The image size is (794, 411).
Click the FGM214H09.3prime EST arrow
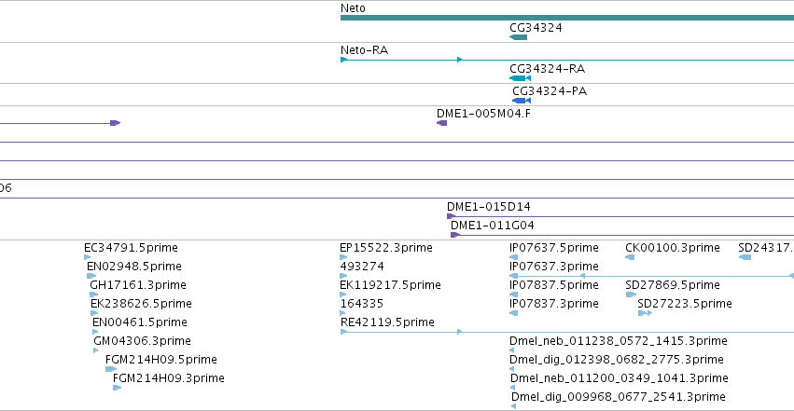(117, 388)
